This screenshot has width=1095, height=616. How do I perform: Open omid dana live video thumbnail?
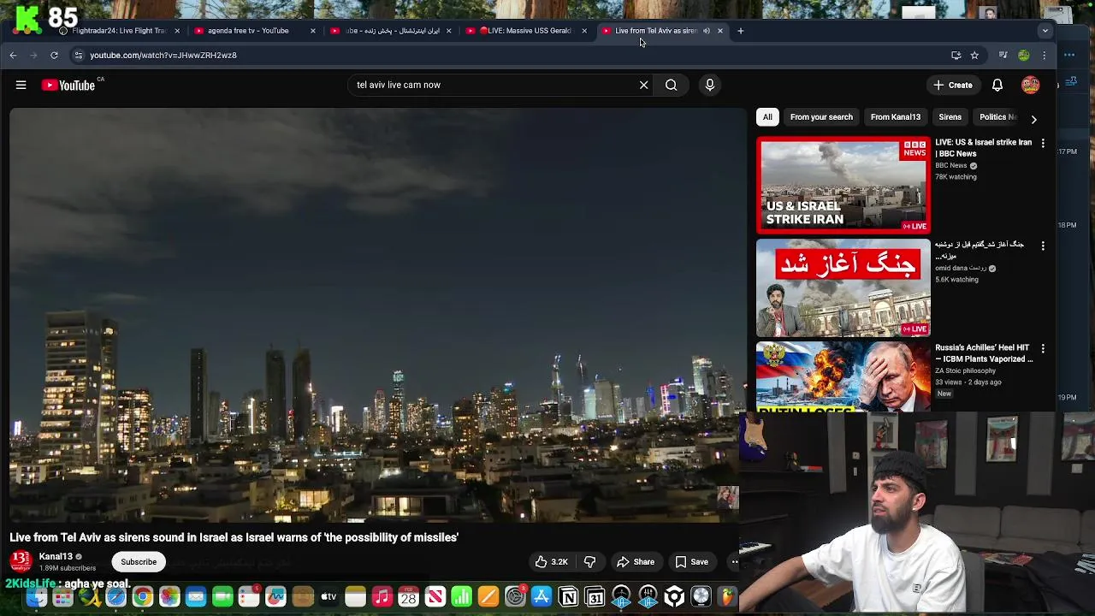pos(843,288)
